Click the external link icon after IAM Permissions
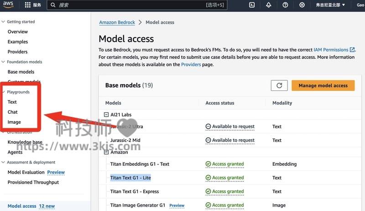Image resolution: width=365 pixels, height=211 pixels. point(352,50)
